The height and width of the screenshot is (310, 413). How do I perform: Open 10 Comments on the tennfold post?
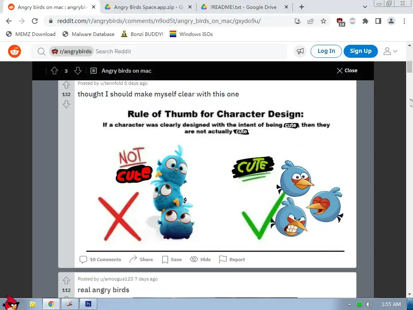click(x=100, y=260)
